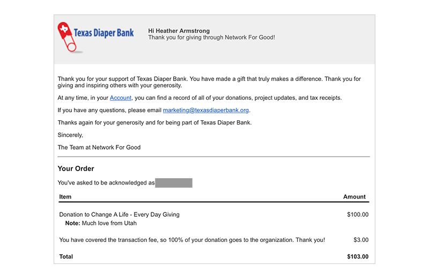429x279 pixels.
Task: Click 'Thank you for giving through Network For Good!'
Action: click(x=211, y=37)
